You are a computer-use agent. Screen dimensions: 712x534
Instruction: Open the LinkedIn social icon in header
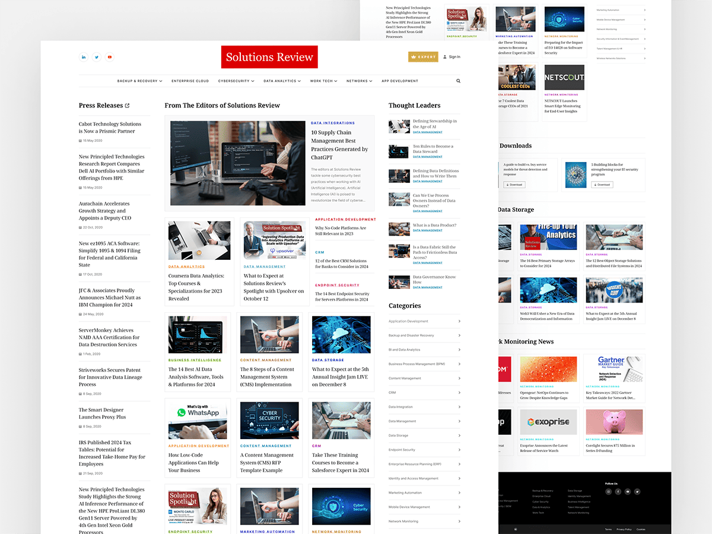(x=84, y=57)
